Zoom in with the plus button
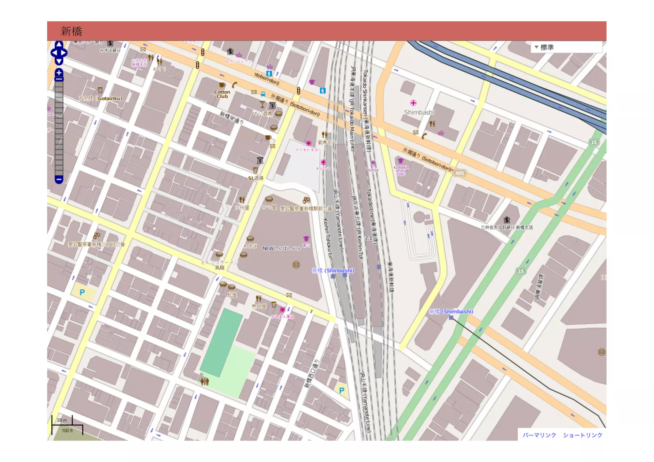The height and width of the screenshot is (462, 654). pyautogui.click(x=59, y=73)
